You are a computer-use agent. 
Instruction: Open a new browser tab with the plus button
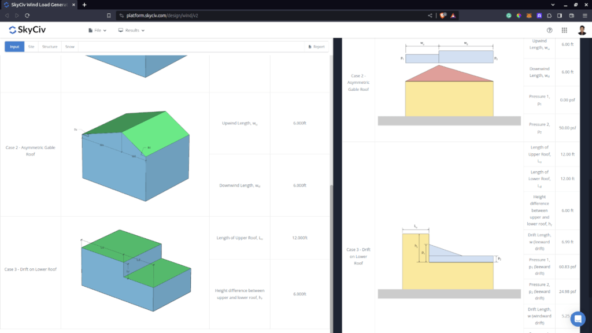pyautogui.click(x=84, y=5)
